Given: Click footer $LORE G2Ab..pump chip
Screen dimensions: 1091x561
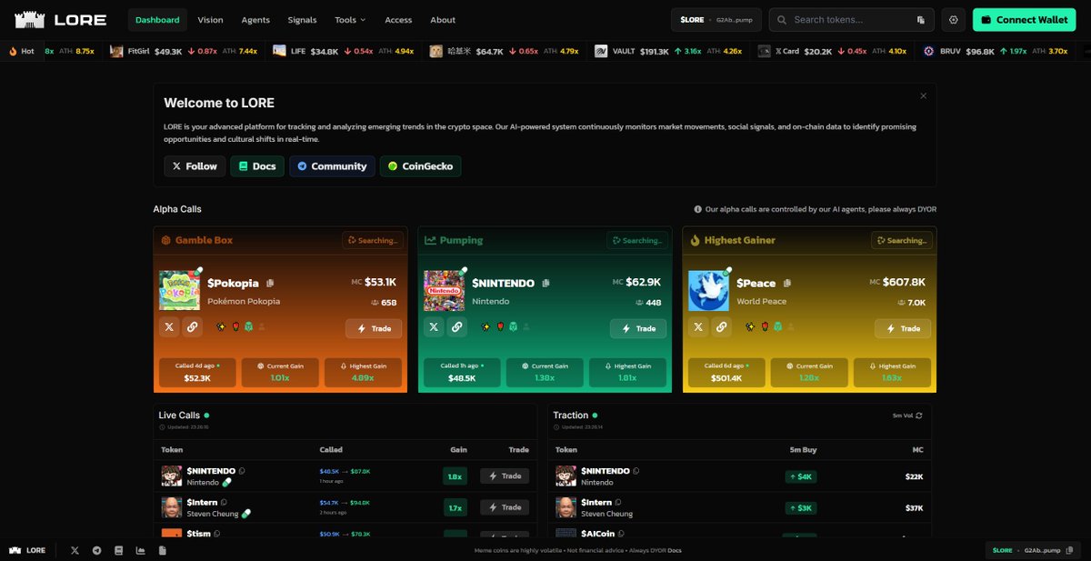Looking at the screenshot, I should [x=1035, y=550].
